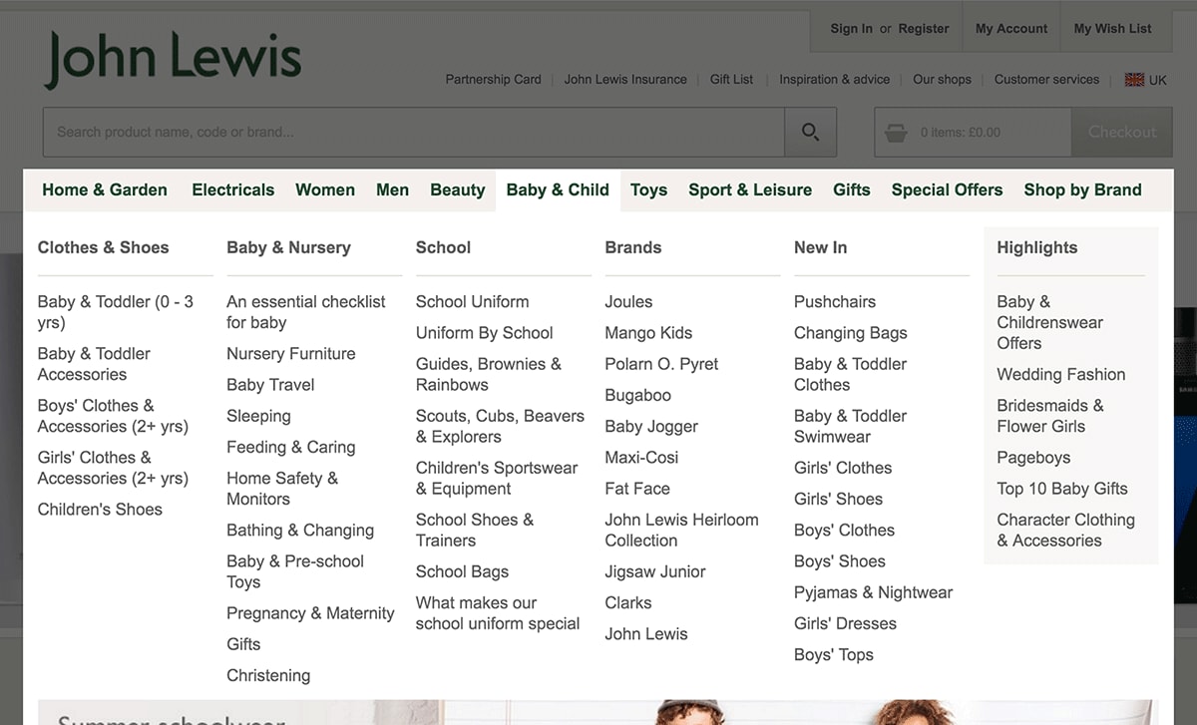The height and width of the screenshot is (725, 1197).
Task: Open Inspiration & advice link
Action: pos(835,80)
